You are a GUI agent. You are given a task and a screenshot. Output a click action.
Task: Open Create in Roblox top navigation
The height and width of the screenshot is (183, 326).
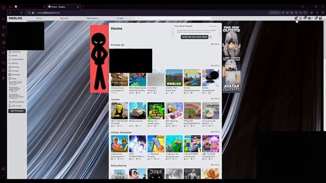tap(120, 18)
